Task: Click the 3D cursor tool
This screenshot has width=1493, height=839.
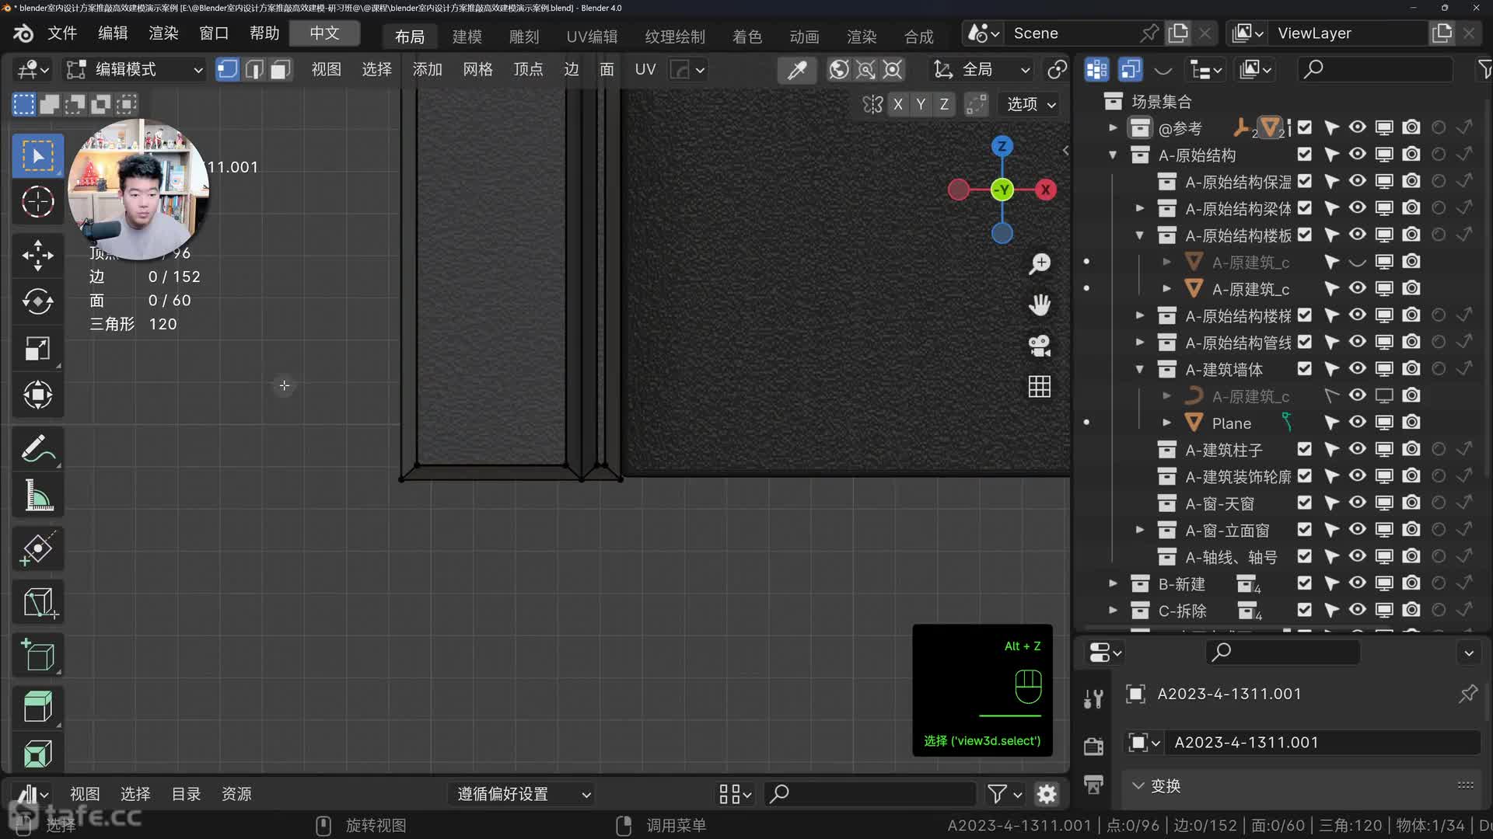Action: point(37,202)
